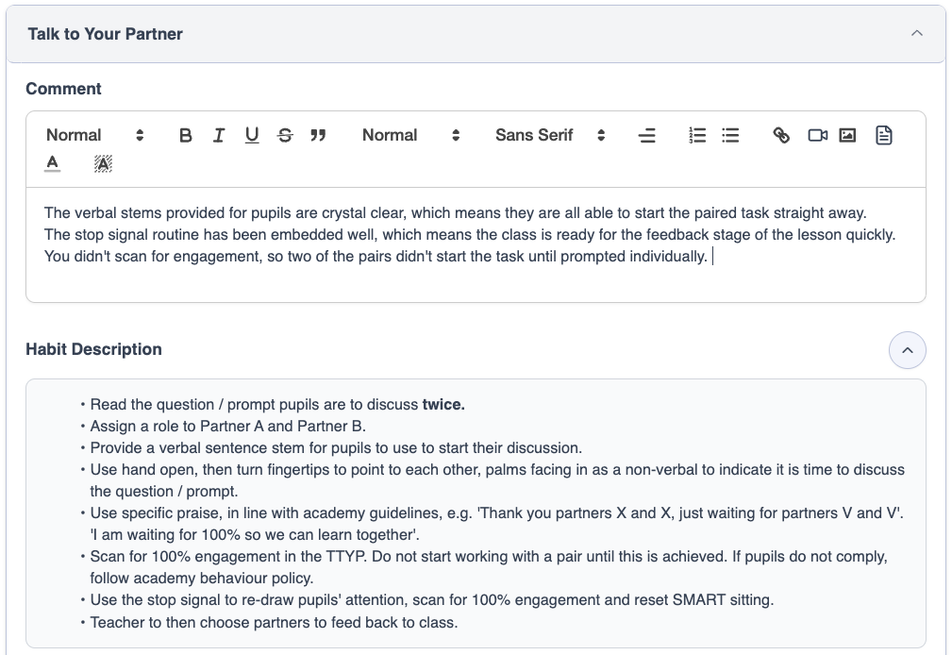952x655 pixels.
Task: Toggle numbered list formatting
Action: pos(697,135)
